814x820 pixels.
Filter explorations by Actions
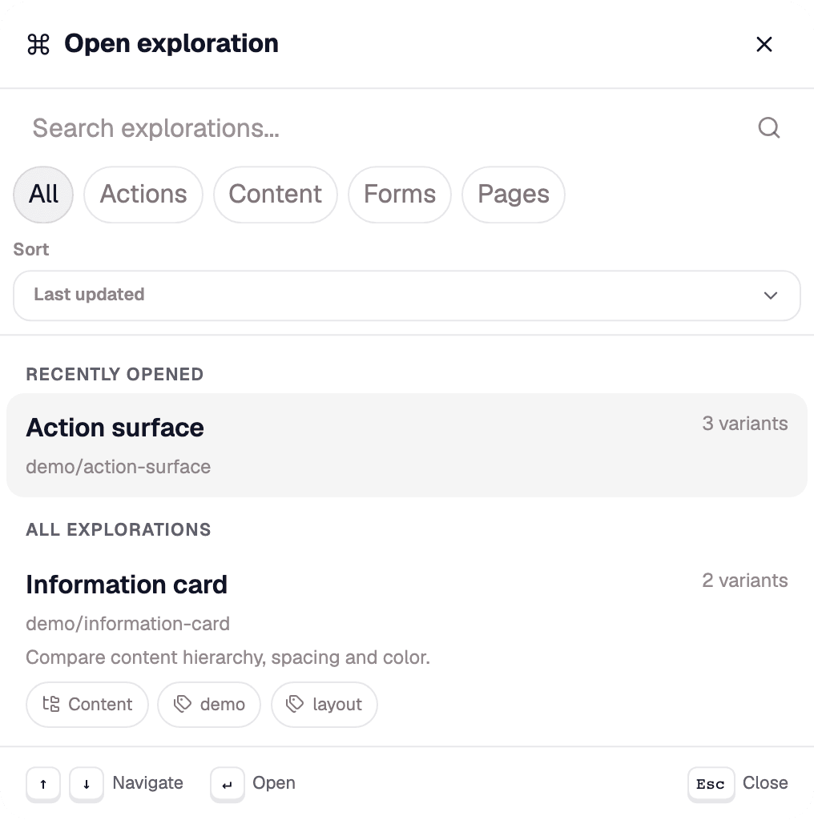pyautogui.click(x=143, y=195)
